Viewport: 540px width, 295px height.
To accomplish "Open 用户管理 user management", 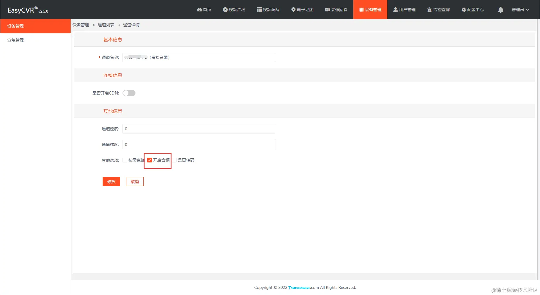I will 404,10.
